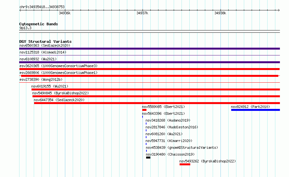Select the nsv6019155 red variant bar
The width and height of the screenshot is (289, 177).
coord(156,89)
